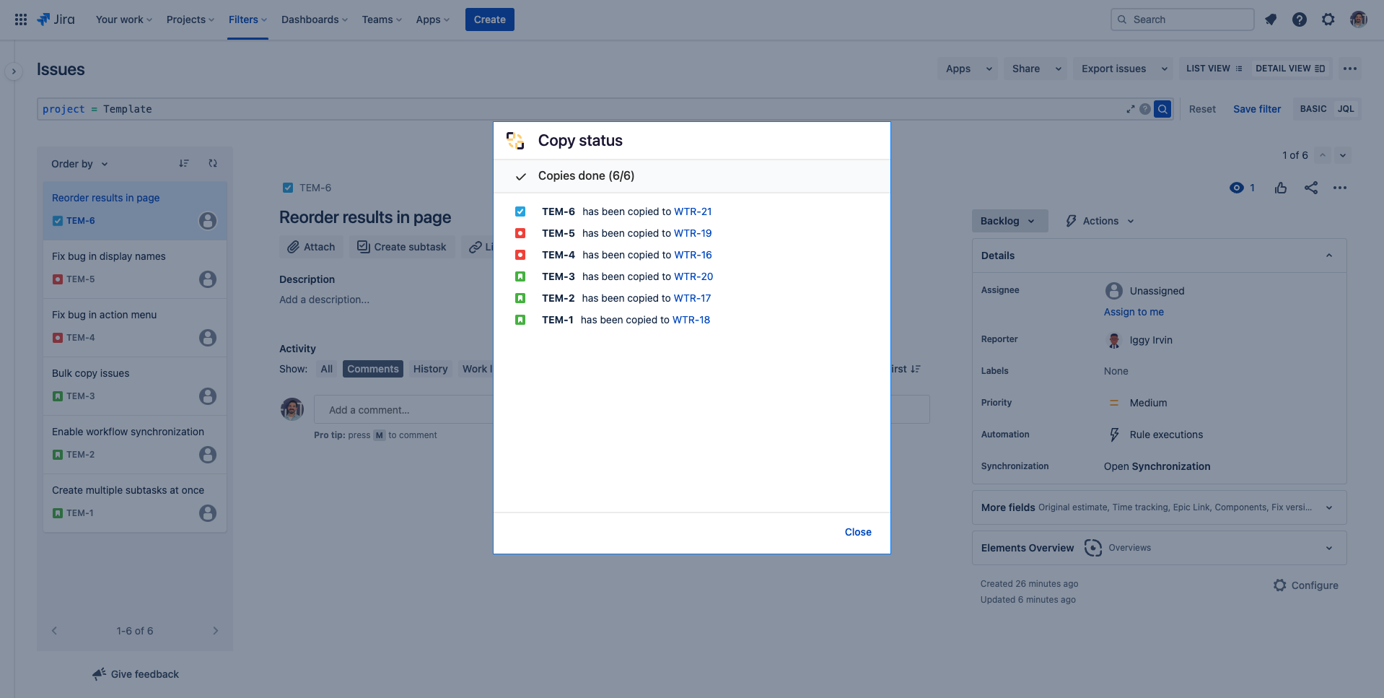Open the notifications icon in header

1271,19
